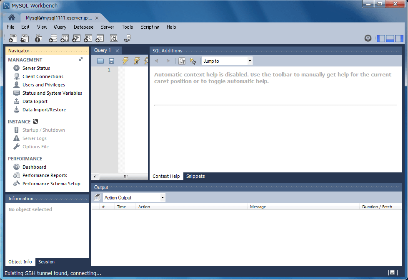This screenshot has height=280, width=408.
Task: Click the output copy icon beside Action Output
Action: 97,198
